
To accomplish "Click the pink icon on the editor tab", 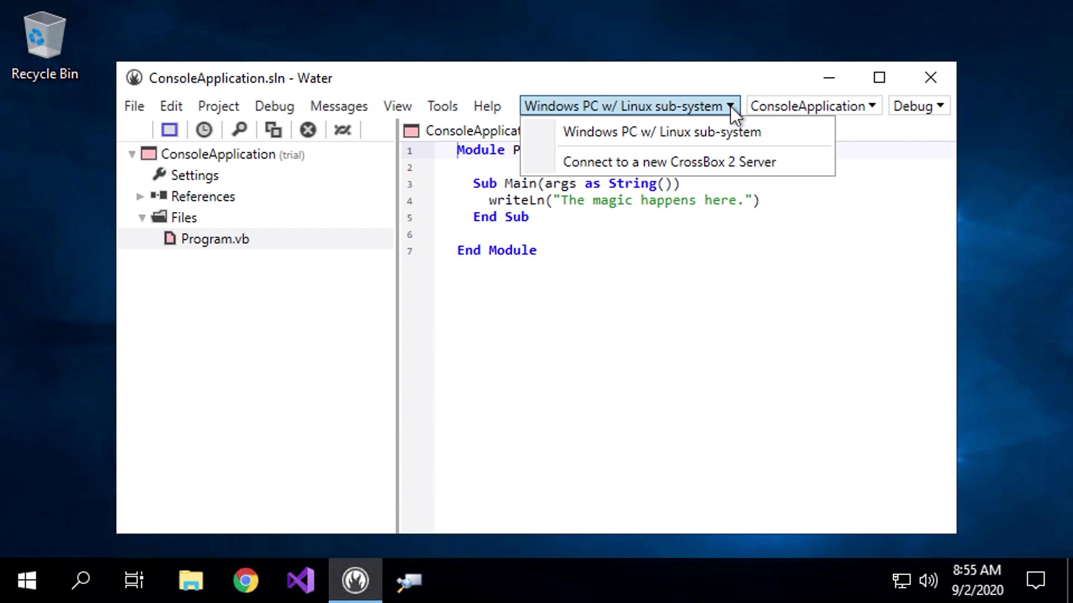I will pyautogui.click(x=411, y=131).
